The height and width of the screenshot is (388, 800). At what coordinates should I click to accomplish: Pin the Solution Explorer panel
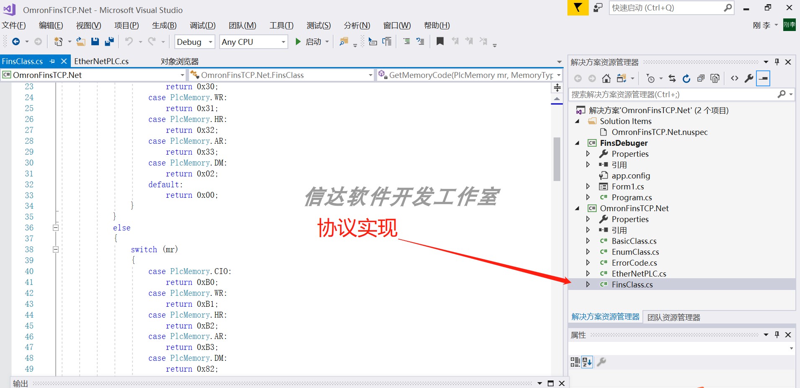click(777, 62)
